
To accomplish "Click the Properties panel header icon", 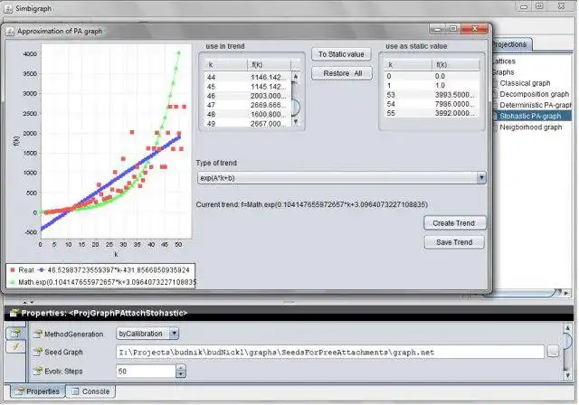I will tap(14, 313).
